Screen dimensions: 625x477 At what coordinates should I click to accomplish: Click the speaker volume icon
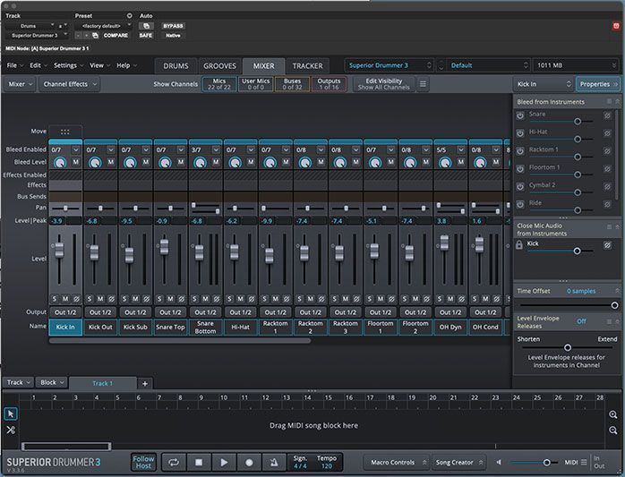499,463
